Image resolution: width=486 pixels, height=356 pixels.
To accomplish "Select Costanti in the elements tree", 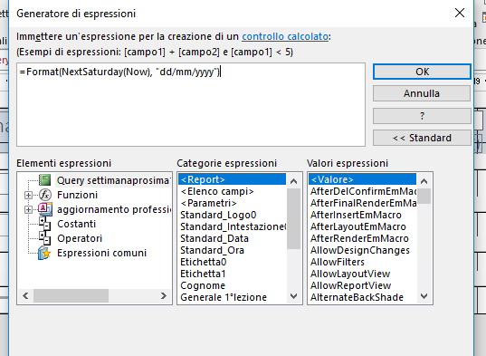I will [x=77, y=224].
